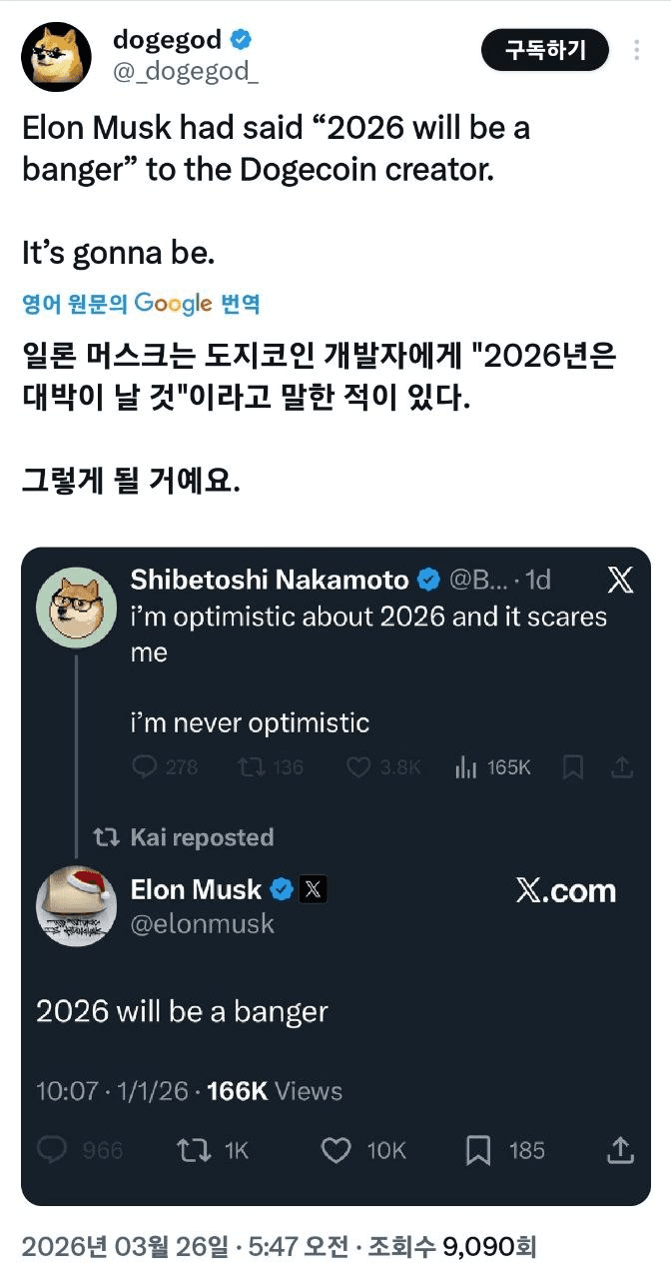This screenshot has width=671, height=1279.
Task: Click dogegod's profile picture
Action: point(57,57)
